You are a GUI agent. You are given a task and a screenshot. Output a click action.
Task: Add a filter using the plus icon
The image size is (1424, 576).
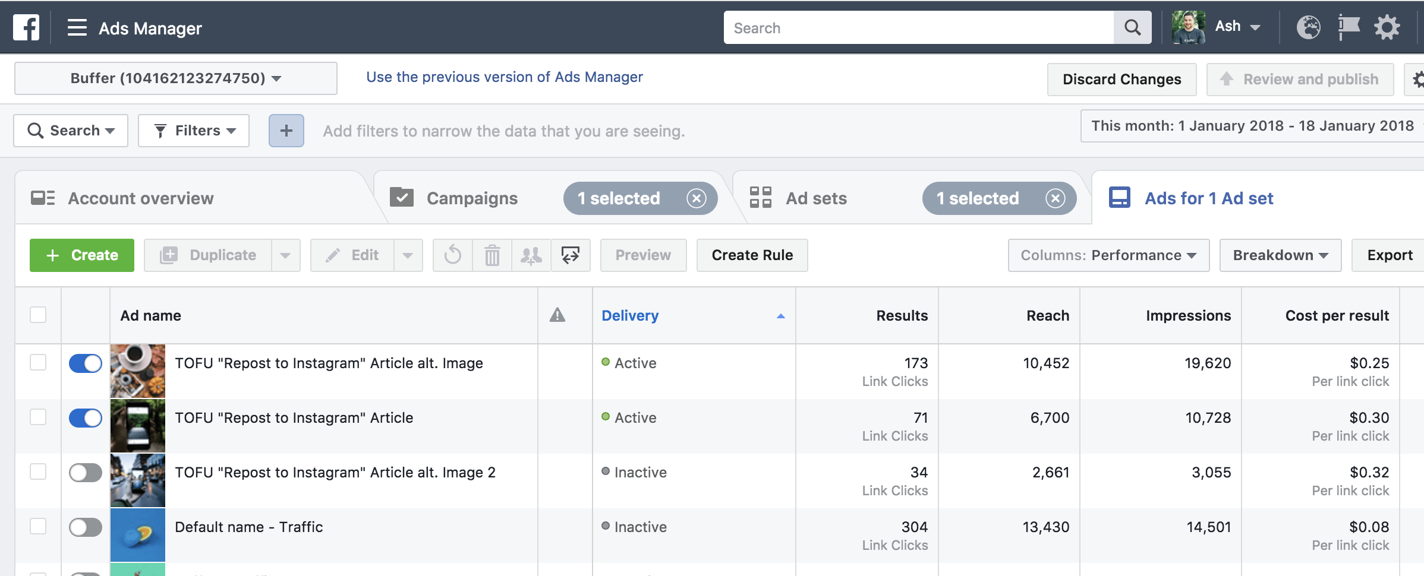coord(286,130)
